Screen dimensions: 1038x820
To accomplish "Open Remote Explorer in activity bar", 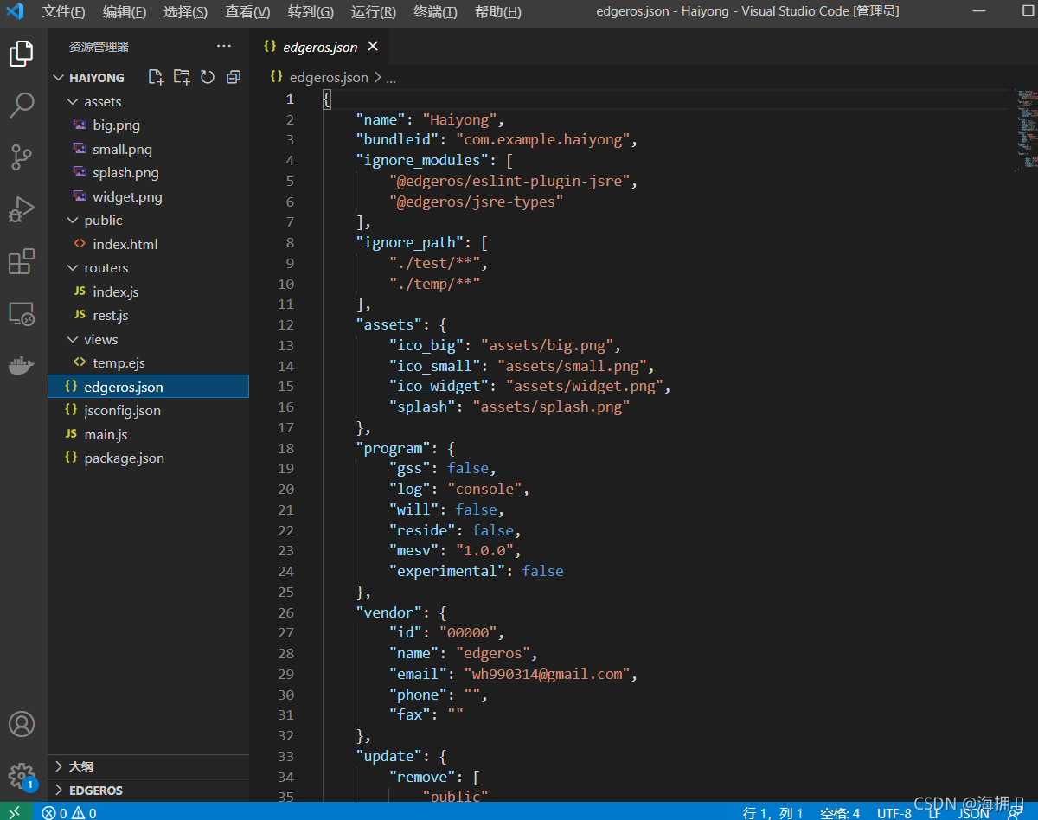I will pos(22,313).
